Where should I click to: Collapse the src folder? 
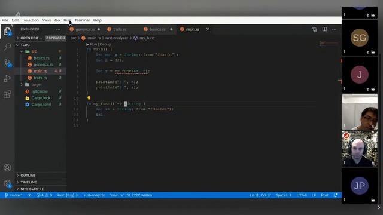tap(41, 51)
